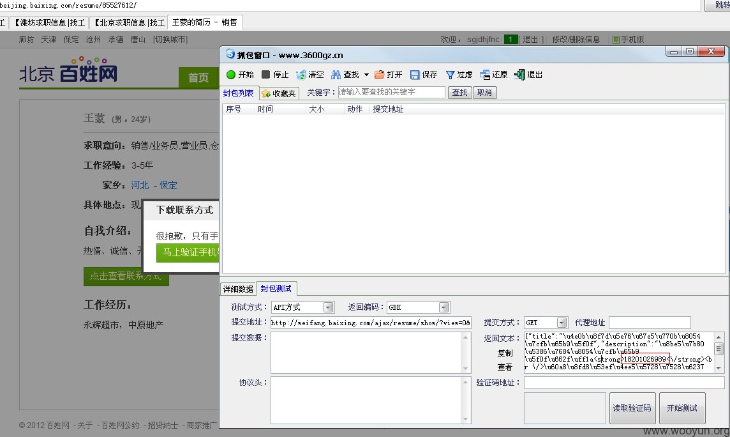730x437 pixels.
Task: Click the 天津 city link
Action: tap(48, 40)
